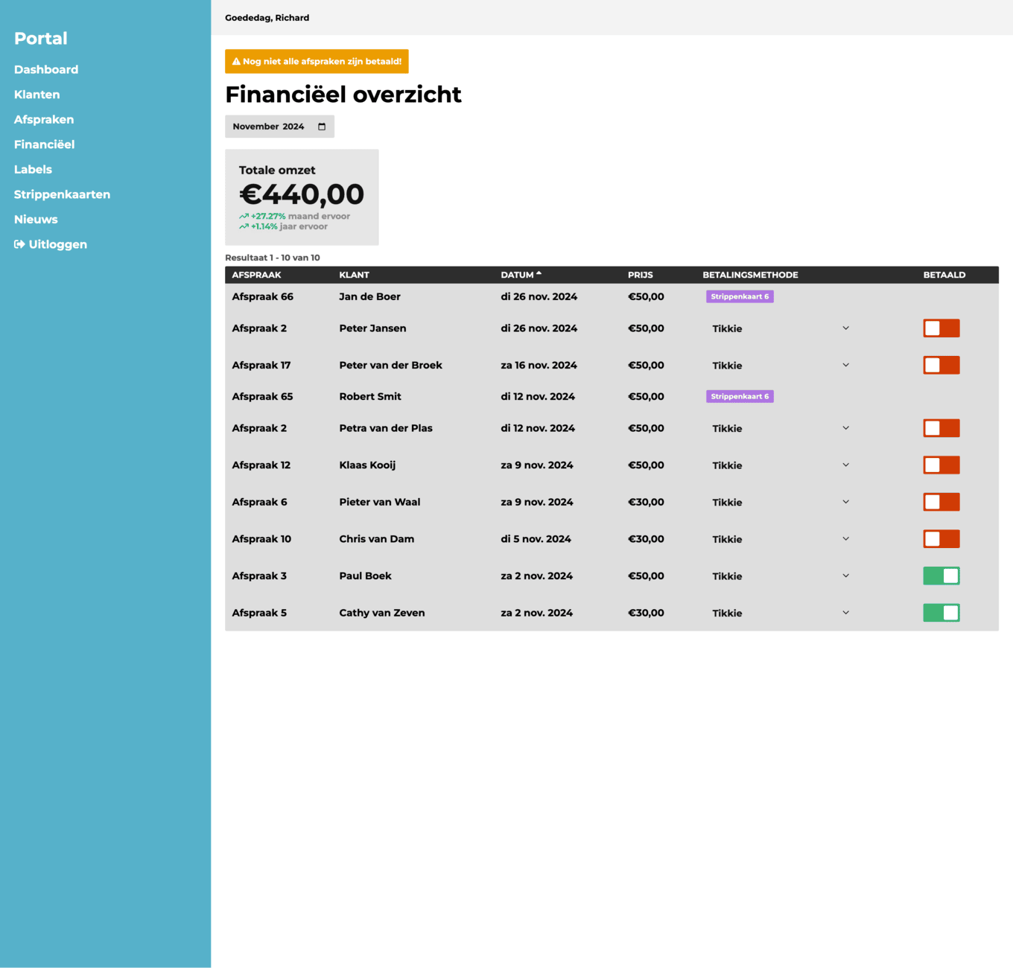
Task: Expand payment method chevron for Pieter van Waal
Action: [x=845, y=502]
